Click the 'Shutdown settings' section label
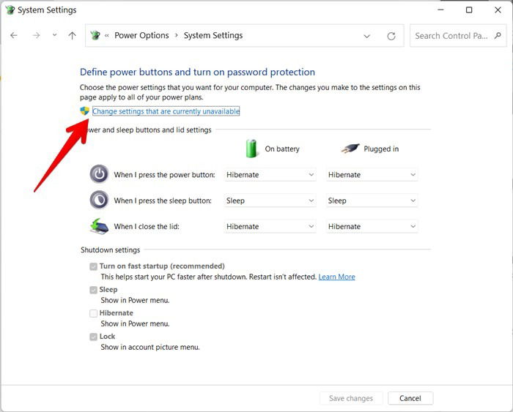This screenshot has width=513, height=412. coord(110,250)
